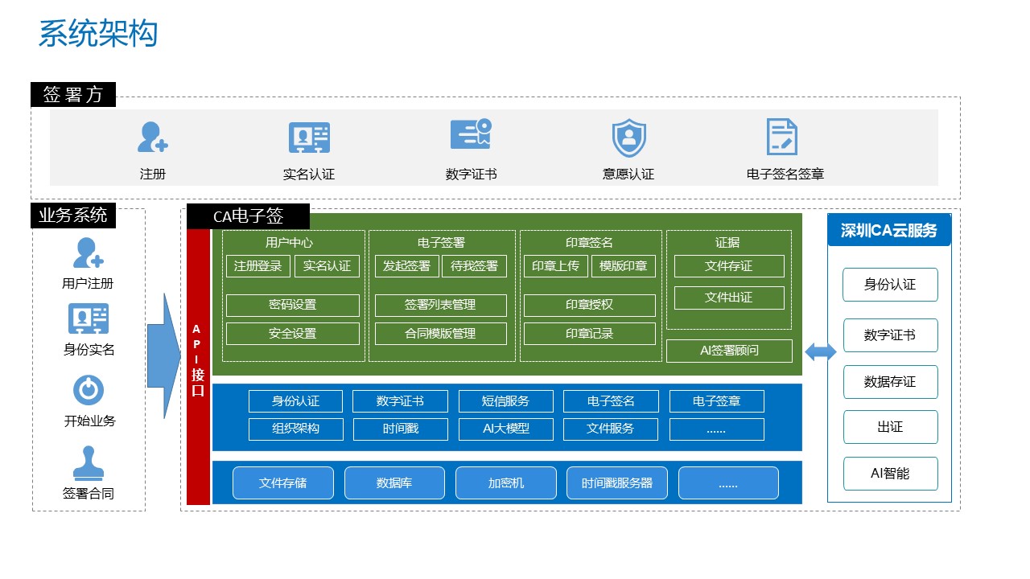Click the 发起签署 box
1030x579 pixels.
click(406, 266)
